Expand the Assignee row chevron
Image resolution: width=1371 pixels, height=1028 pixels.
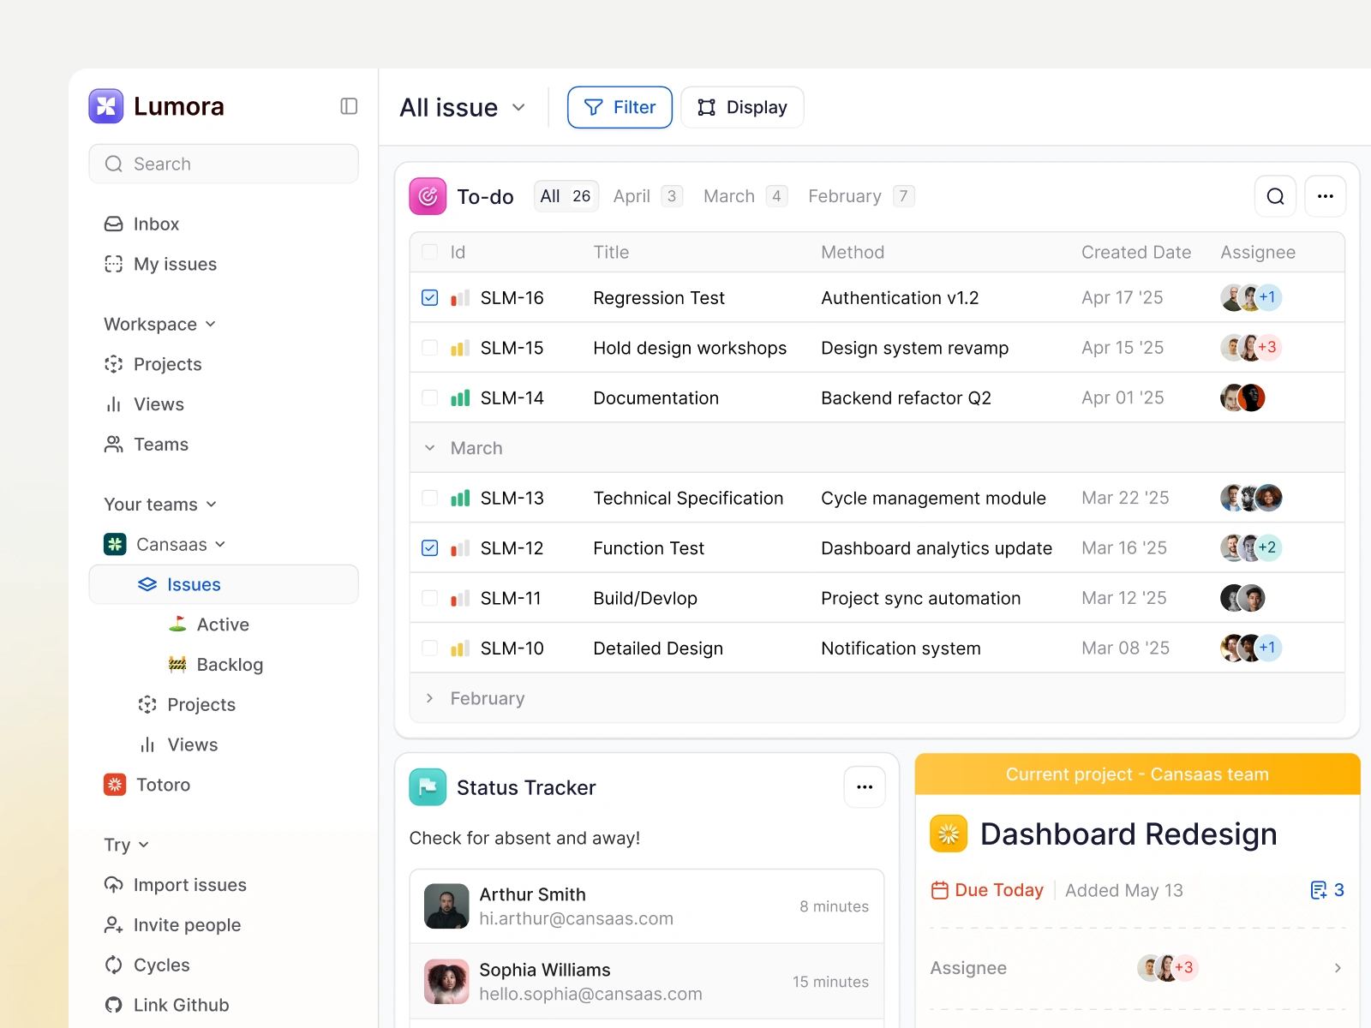1338,968
